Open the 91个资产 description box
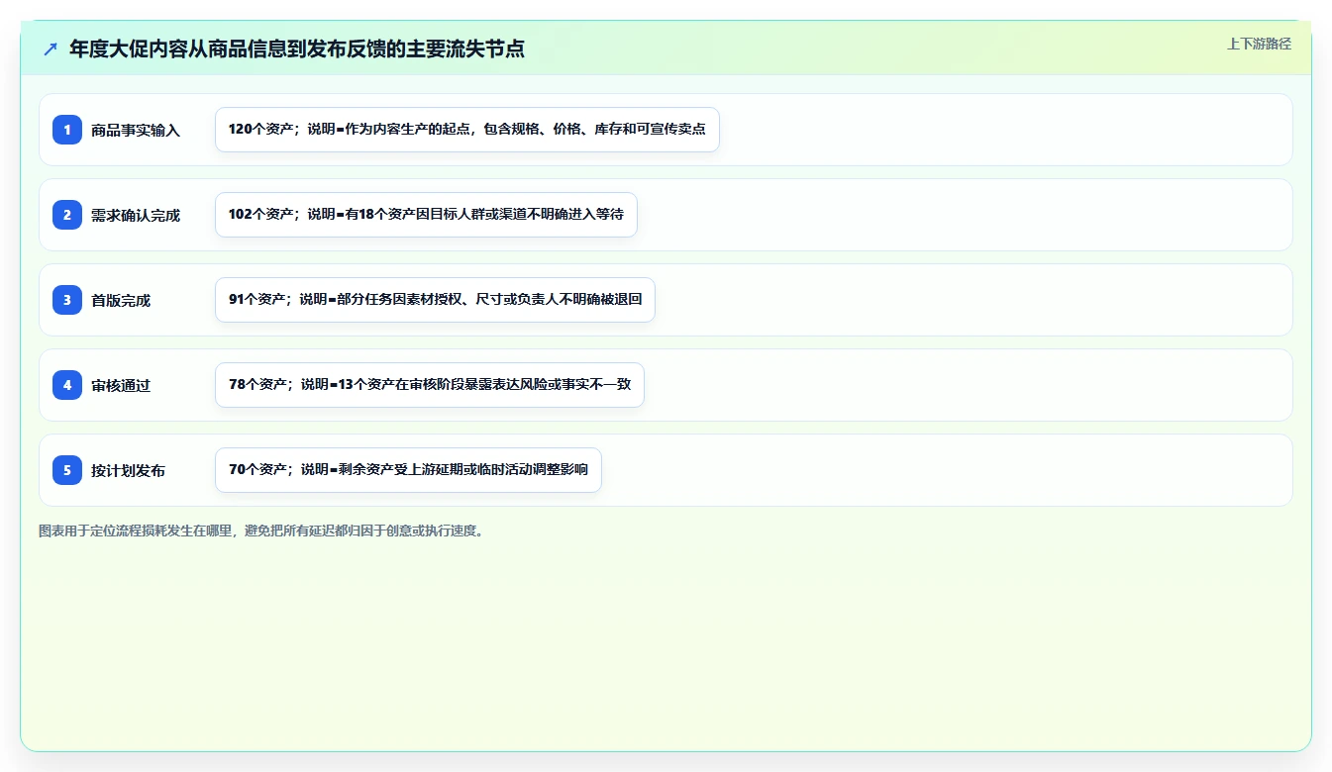The width and height of the screenshot is (1332, 772). pyautogui.click(x=435, y=300)
